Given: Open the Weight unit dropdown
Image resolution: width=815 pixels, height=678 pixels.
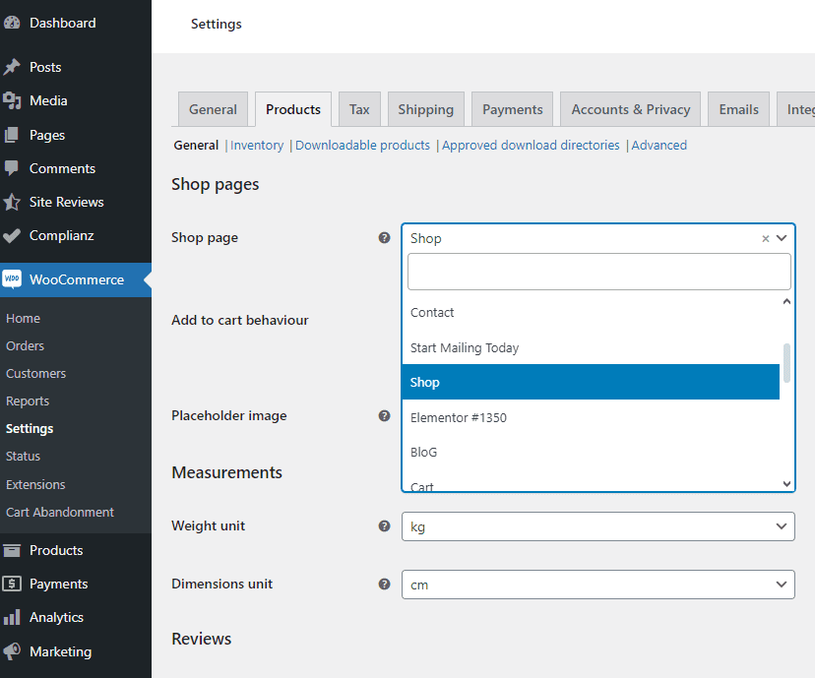Looking at the screenshot, I should [597, 526].
